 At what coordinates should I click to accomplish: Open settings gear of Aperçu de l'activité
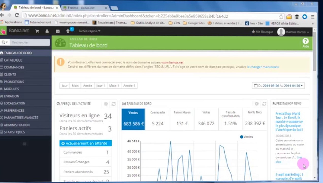106,104
